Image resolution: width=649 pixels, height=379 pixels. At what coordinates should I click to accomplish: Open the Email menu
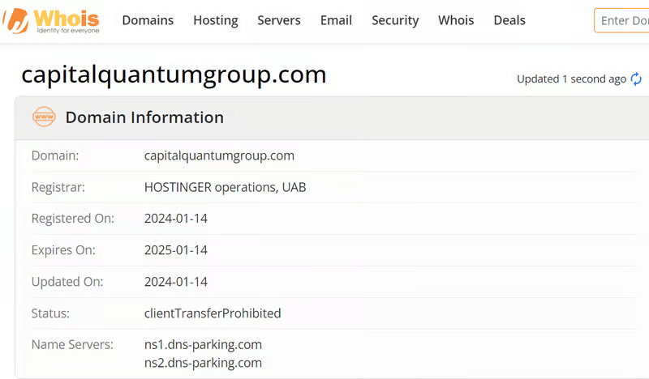click(x=336, y=20)
